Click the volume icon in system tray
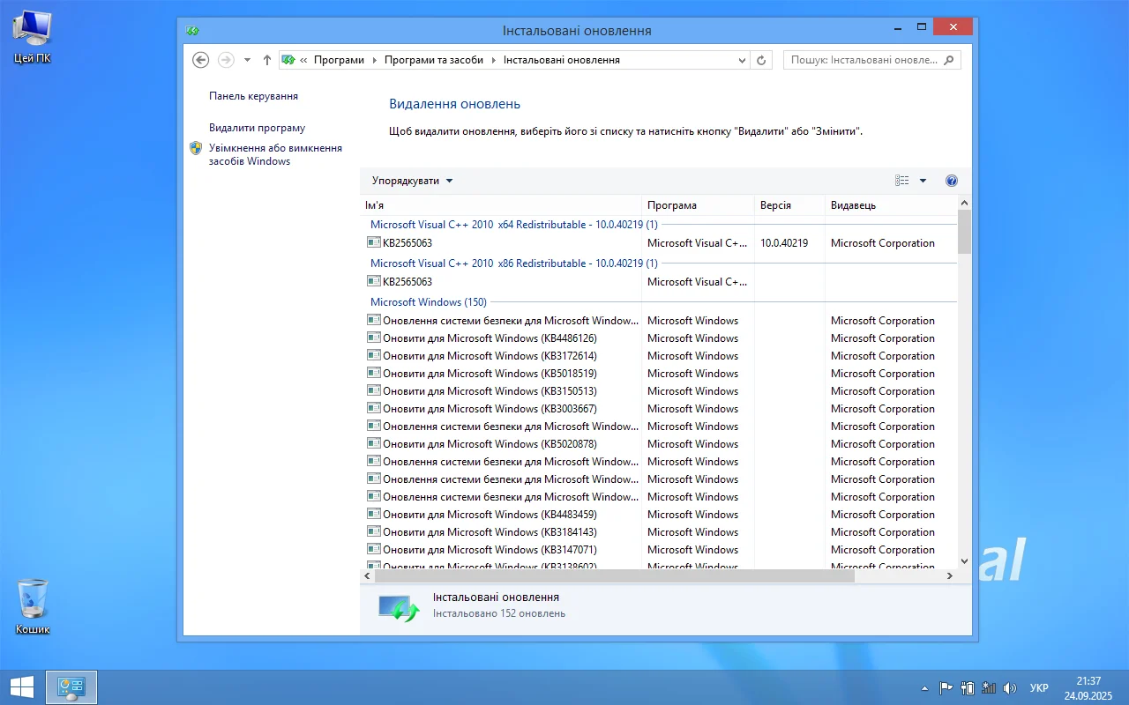The height and width of the screenshot is (705, 1129). [x=1010, y=687]
